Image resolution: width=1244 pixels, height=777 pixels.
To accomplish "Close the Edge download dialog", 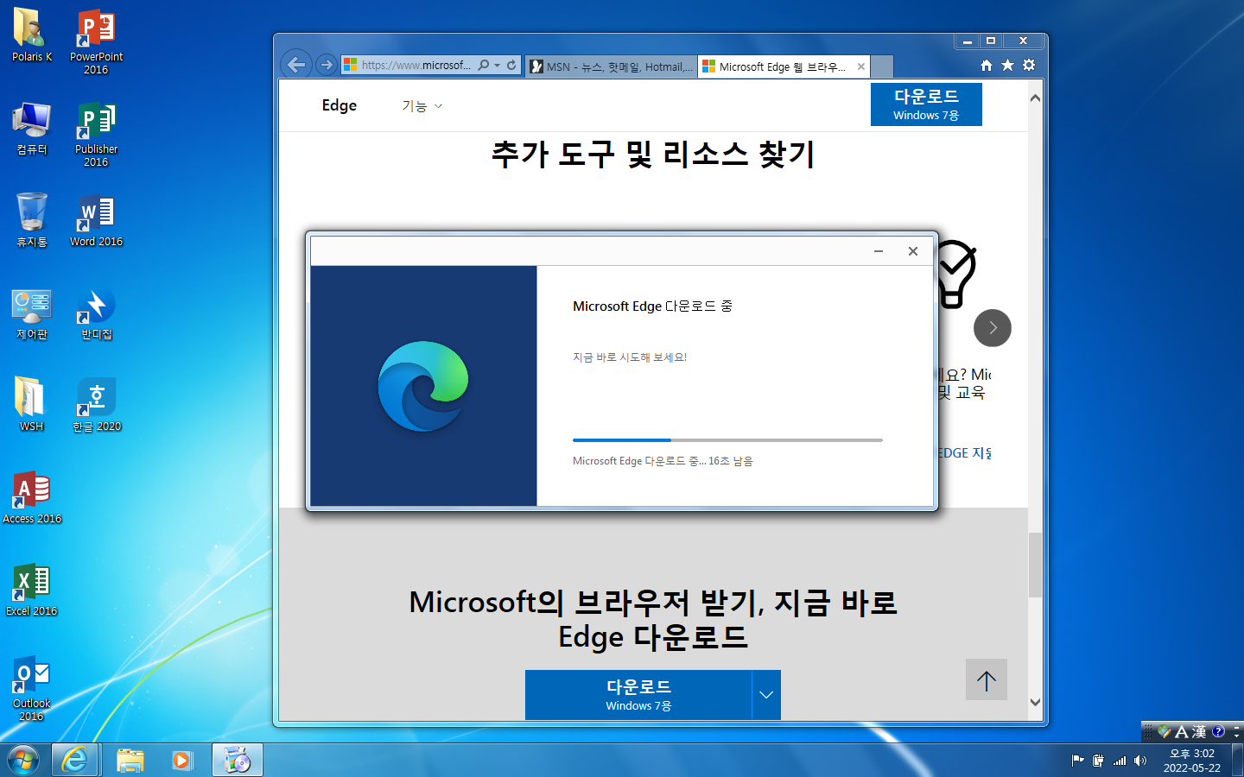I will 913,251.
